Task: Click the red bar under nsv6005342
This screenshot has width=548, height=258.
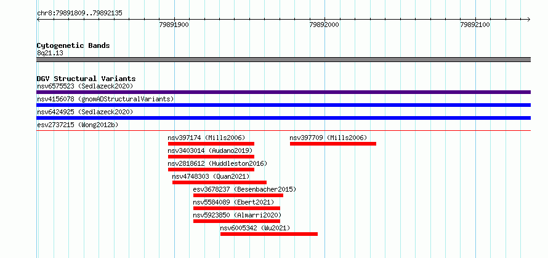Action: (x=269, y=234)
